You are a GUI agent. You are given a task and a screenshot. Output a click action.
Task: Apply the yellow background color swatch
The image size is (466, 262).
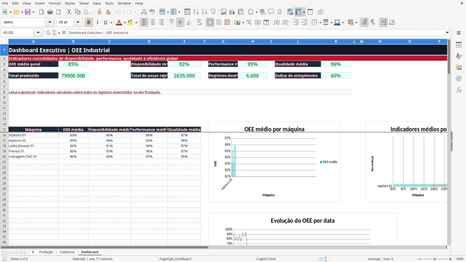(x=130, y=23)
